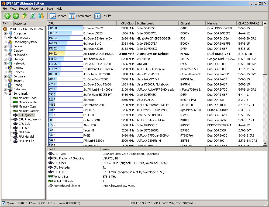Expand the Server tree node

pyautogui.click(x=5, y=46)
